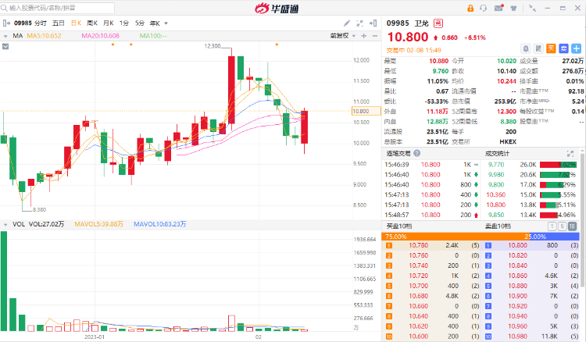Click orange event dot above February candles
The image size is (586, 342).
click(277, 45)
